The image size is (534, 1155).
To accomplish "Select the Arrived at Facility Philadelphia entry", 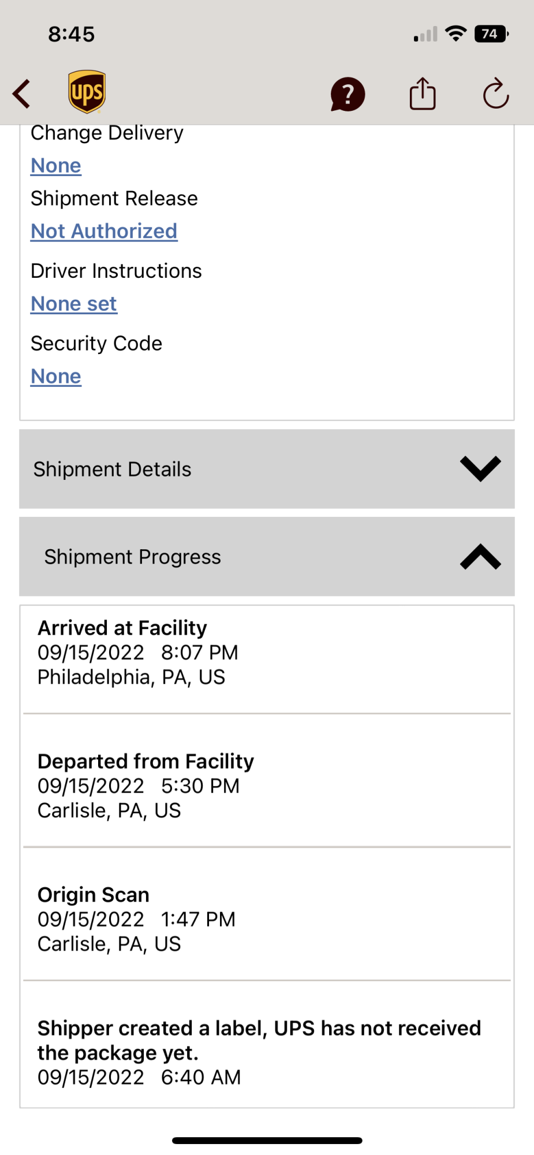I will click(x=267, y=653).
